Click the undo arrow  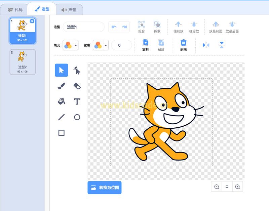tap(114, 27)
